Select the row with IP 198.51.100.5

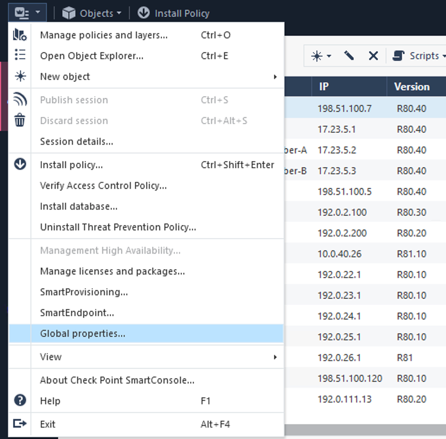click(365, 191)
